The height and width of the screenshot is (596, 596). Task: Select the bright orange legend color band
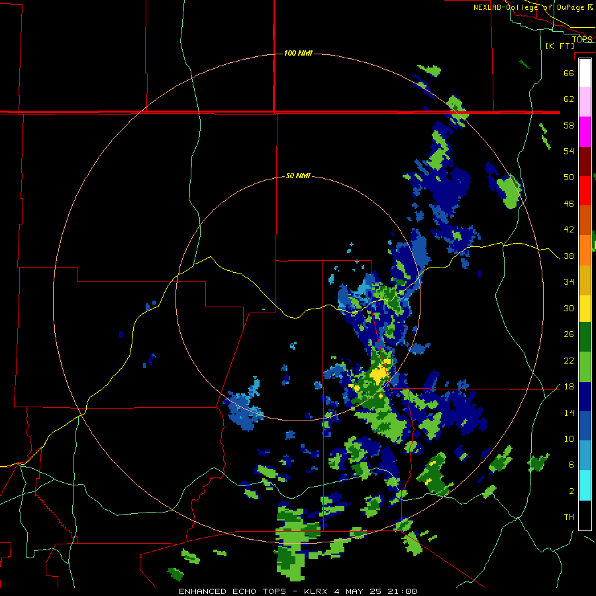tap(585, 250)
